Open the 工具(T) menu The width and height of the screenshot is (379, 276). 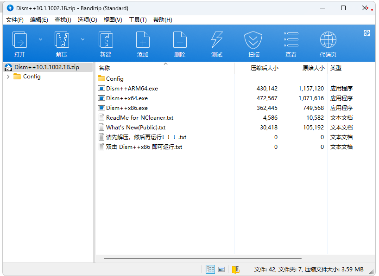pyautogui.click(x=137, y=19)
